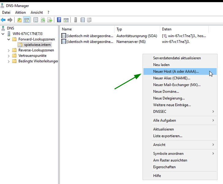Click the green Refresh toolbar icon
This screenshot has height=184, width=223.
[43, 20]
